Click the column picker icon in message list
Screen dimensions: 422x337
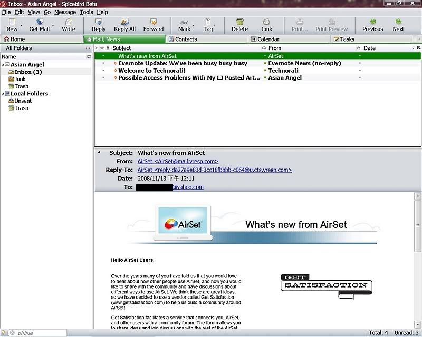coord(419,48)
